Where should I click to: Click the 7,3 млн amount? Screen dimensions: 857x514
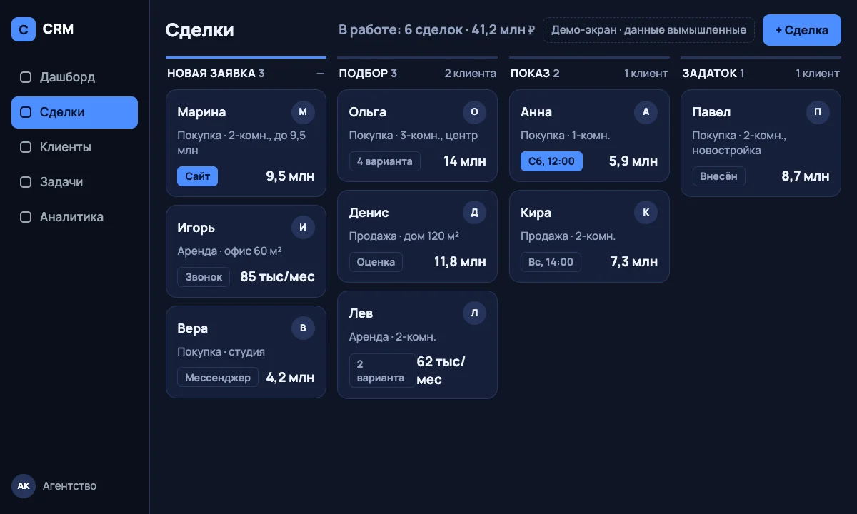[x=634, y=262]
